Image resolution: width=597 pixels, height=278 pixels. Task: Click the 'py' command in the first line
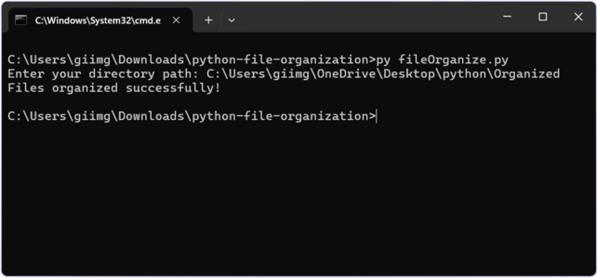tap(383, 60)
